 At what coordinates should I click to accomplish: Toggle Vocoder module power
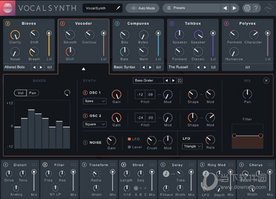tap(63, 24)
